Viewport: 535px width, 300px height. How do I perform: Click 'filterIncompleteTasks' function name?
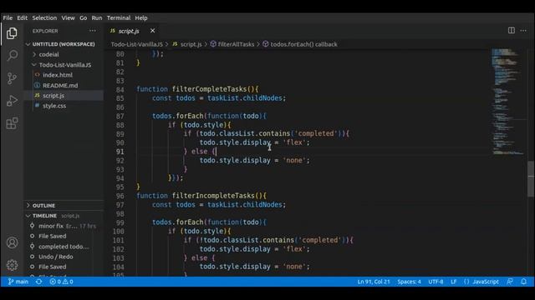tap(213, 196)
